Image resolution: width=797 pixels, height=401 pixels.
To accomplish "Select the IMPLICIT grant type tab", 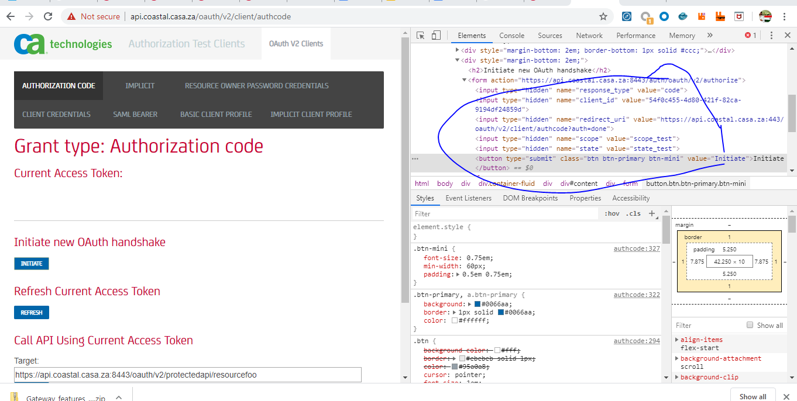I will click(x=140, y=85).
